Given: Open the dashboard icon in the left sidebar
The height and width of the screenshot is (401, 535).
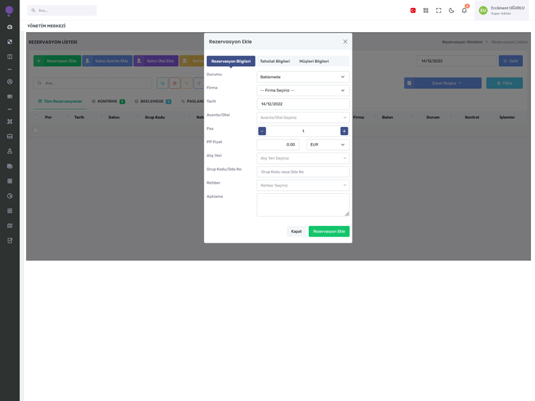Looking at the screenshot, I should 9,27.
